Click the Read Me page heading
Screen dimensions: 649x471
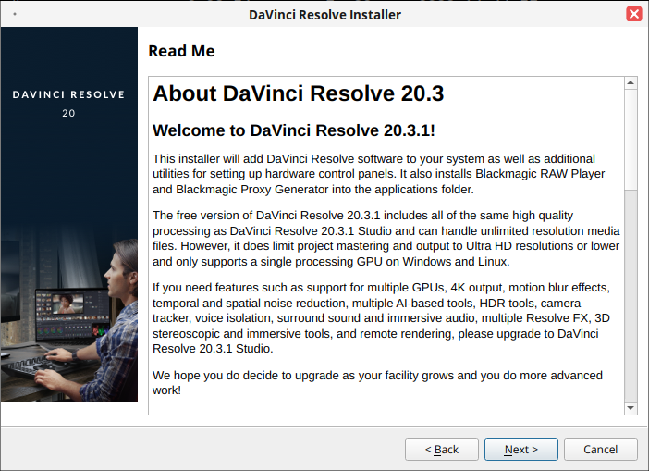click(x=181, y=51)
